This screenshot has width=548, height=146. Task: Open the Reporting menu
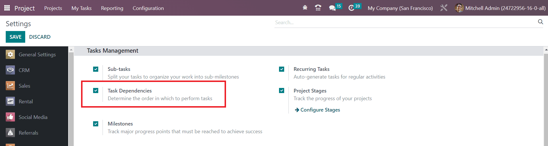112,8
